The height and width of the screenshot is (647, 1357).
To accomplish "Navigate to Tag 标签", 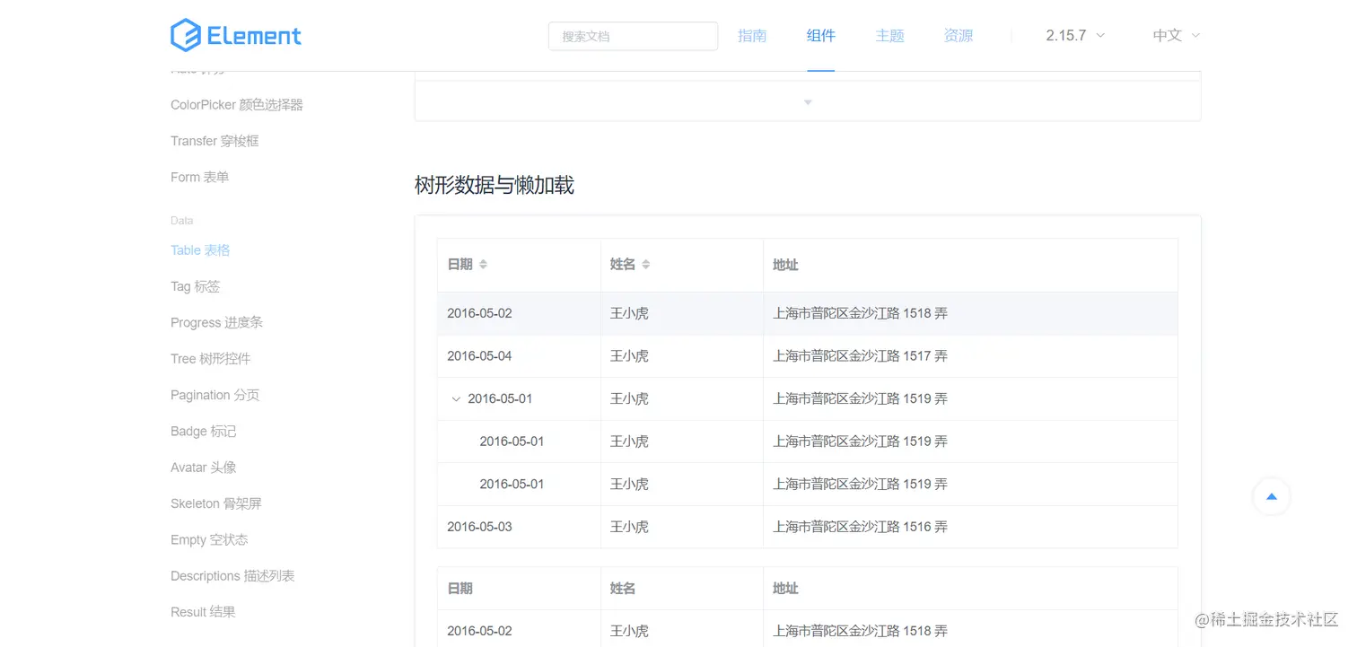I will point(195,286).
